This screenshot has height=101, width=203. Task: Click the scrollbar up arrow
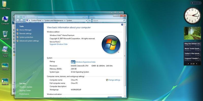(x=125, y=24)
